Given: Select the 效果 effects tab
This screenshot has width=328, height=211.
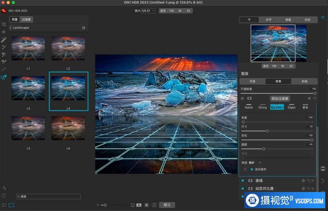Looking at the screenshot, I should tap(278, 81).
